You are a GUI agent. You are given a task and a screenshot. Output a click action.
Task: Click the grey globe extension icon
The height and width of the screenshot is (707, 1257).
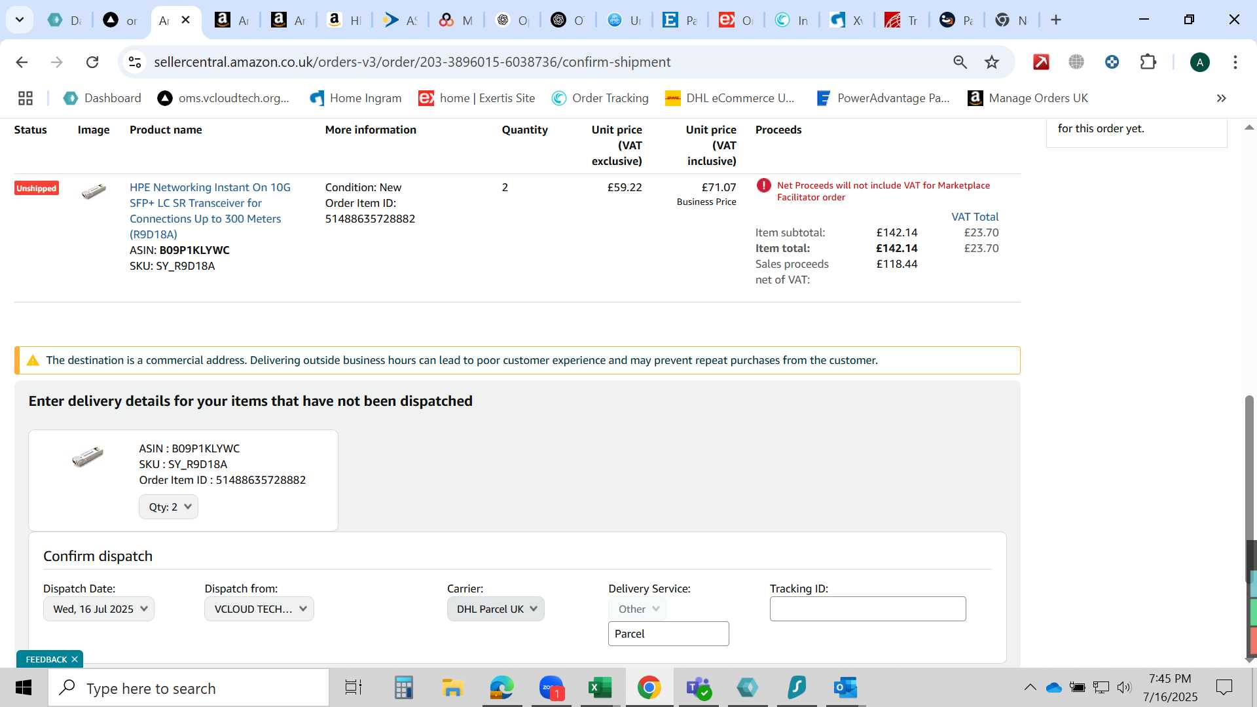click(x=1076, y=62)
